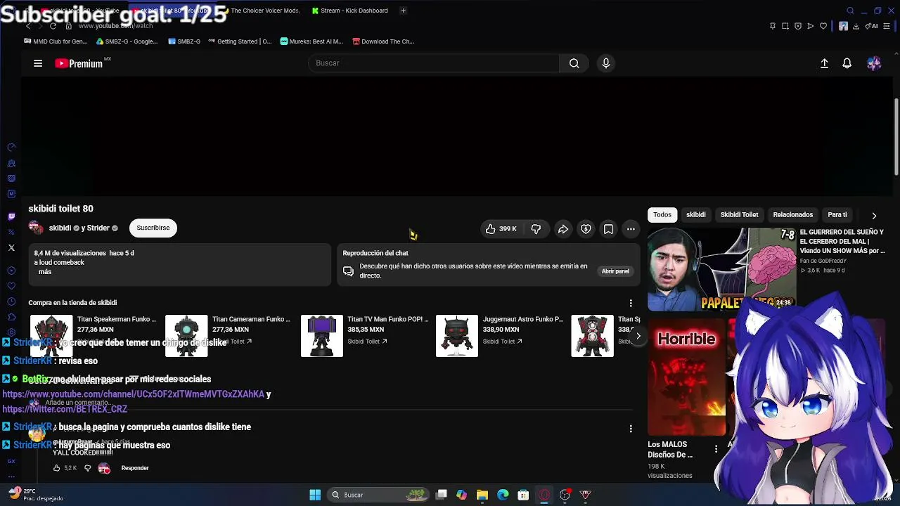Image resolution: width=900 pixels, height=506 pixels.
Task: Open Download The Ch... bookmark
Action: point(383,41)
